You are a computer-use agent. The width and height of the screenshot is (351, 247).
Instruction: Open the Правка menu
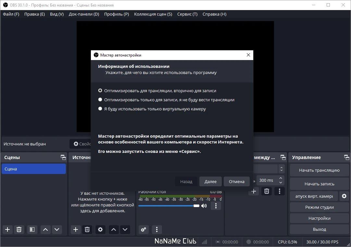click(34, 14)
